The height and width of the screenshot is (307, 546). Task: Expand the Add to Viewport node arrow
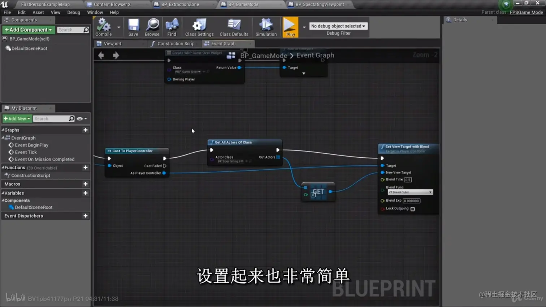304,74
